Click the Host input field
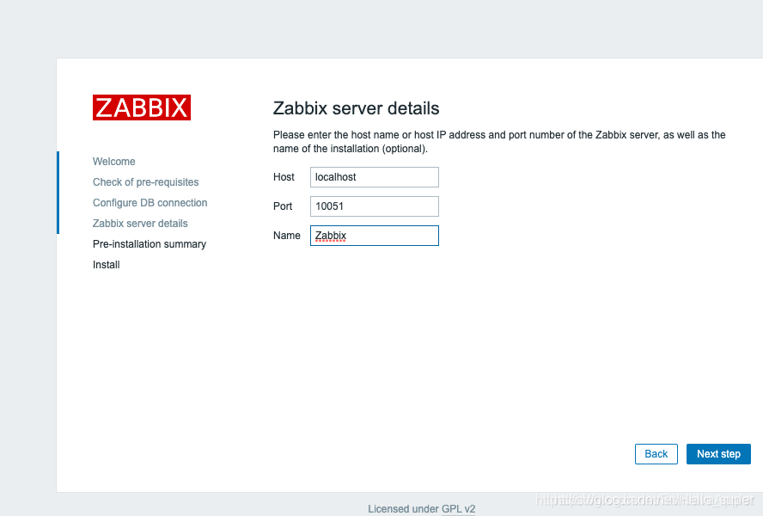 coord(375,177)
